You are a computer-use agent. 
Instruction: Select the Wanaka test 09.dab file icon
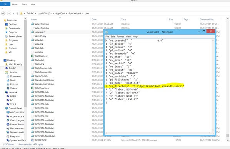[x=32, y=80]
